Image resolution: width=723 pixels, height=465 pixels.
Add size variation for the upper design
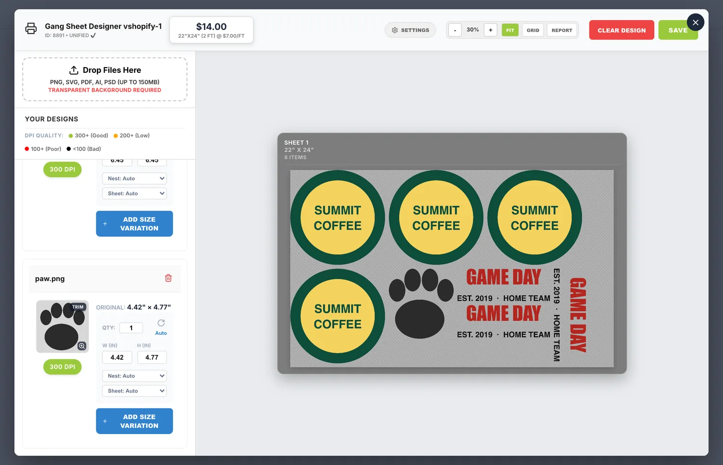coord(134,224)
